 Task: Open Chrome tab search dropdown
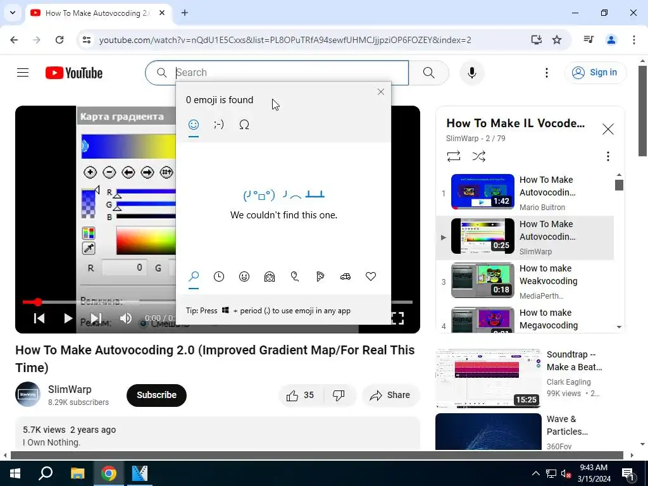pos(13,13)
